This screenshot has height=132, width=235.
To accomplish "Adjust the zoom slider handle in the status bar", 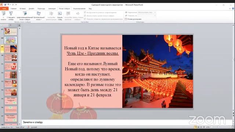I will pyautogui.click(x=218, y=127).
